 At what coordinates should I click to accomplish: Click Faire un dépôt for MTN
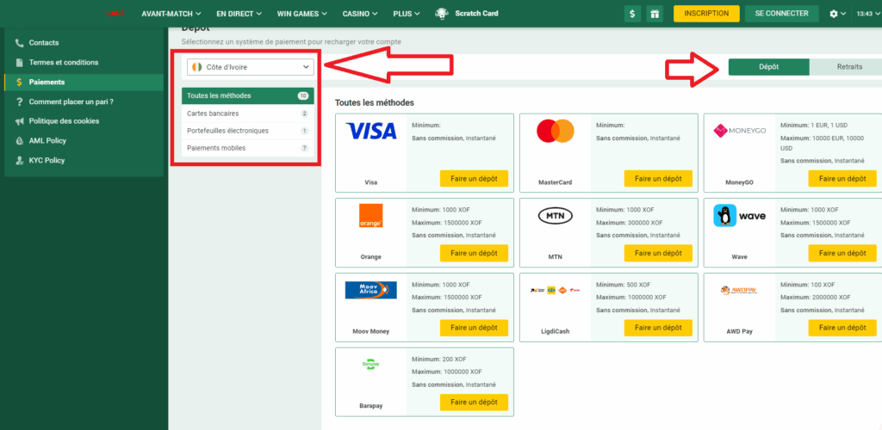[x=658, y=253]
